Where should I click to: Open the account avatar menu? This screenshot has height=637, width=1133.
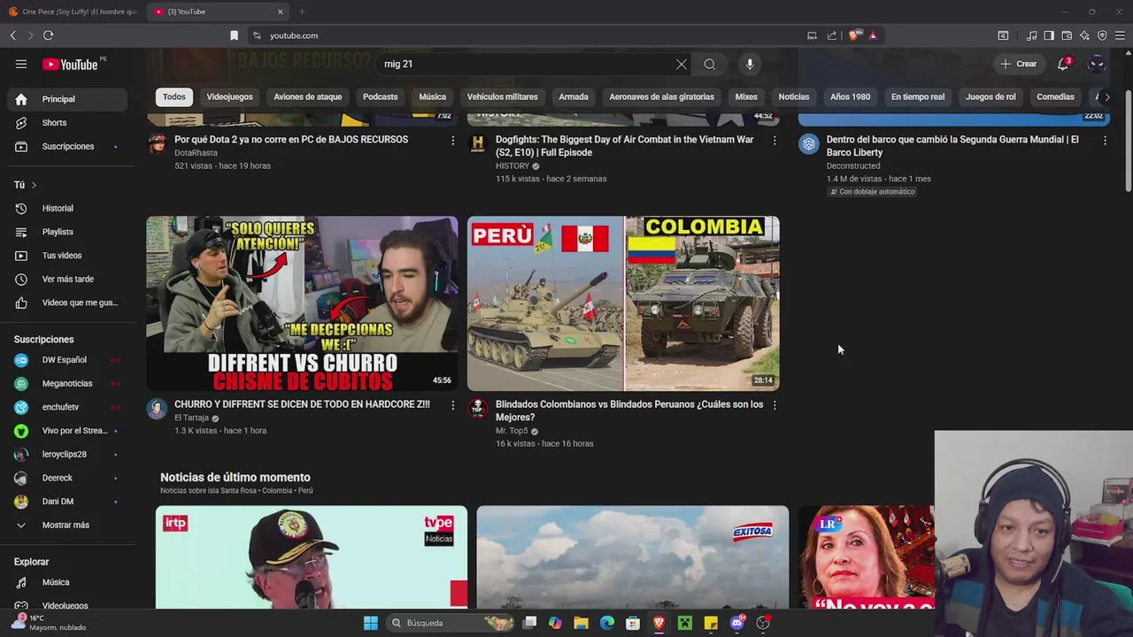coord(1097,64)
